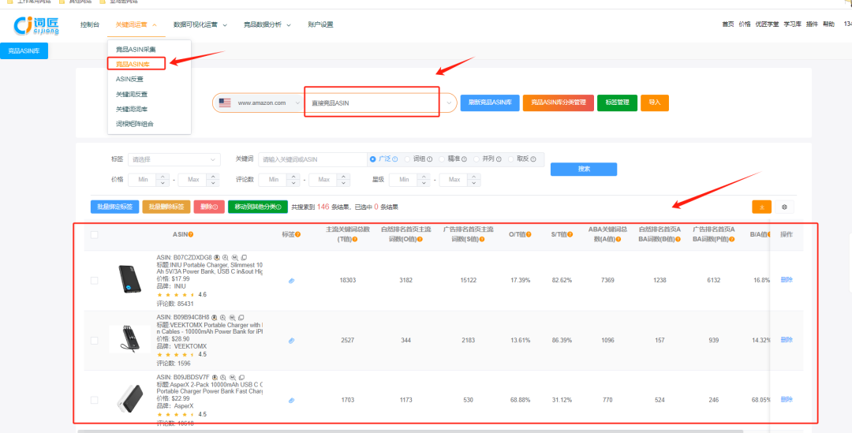852x433 pixels.
Task: Click the tag icon in VEEKTOMX row
Action: coord(291,341)
